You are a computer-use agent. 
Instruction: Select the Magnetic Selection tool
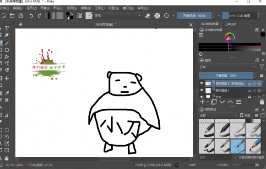(6, 150)
